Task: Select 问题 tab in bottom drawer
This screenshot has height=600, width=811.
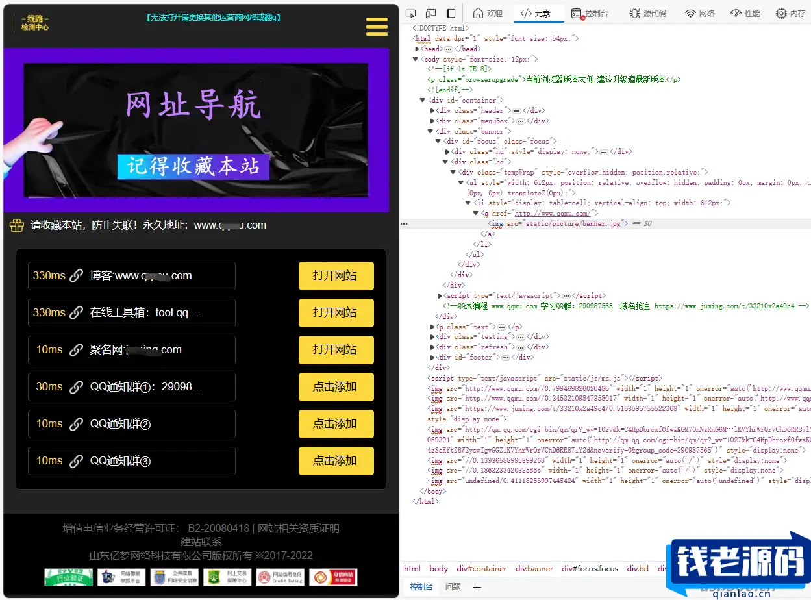Action: coord(453,587)
